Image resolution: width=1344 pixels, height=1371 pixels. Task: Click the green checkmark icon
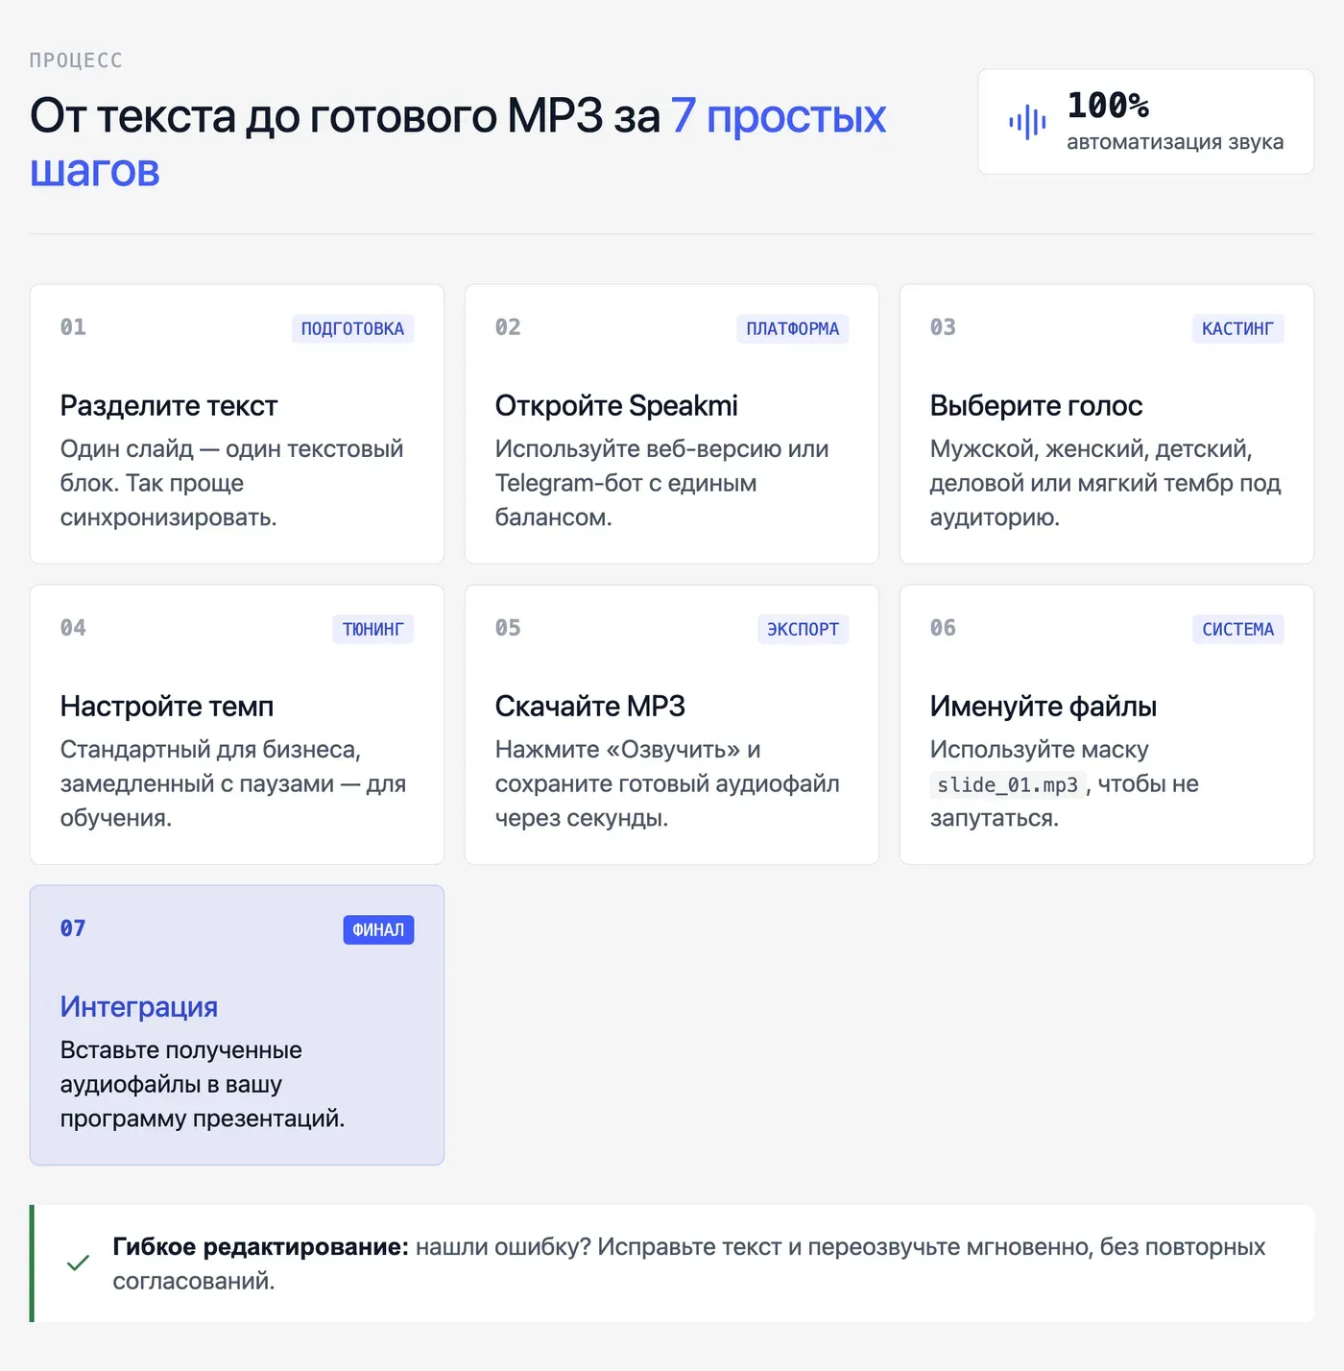tap(79, 1263)
